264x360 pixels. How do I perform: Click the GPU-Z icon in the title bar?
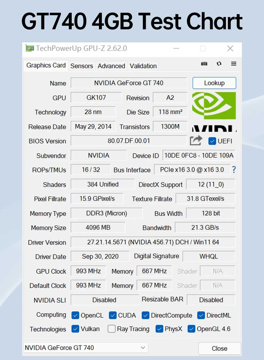pos(29,48)
